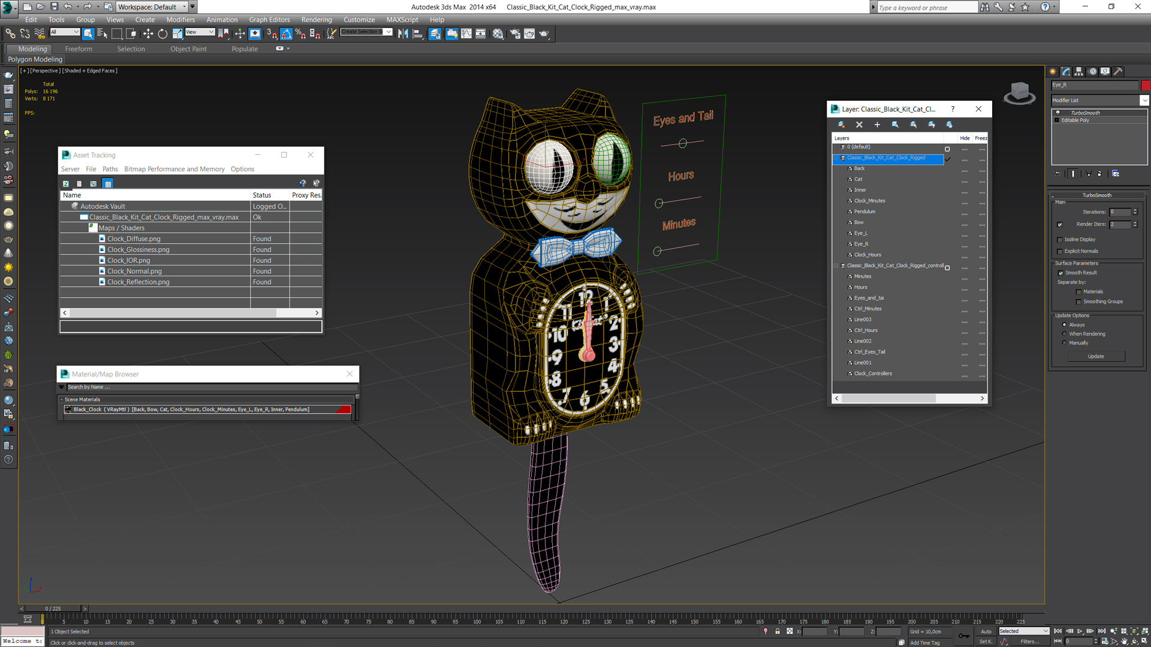Click the time slider 0/225 handle

[53, 609]
